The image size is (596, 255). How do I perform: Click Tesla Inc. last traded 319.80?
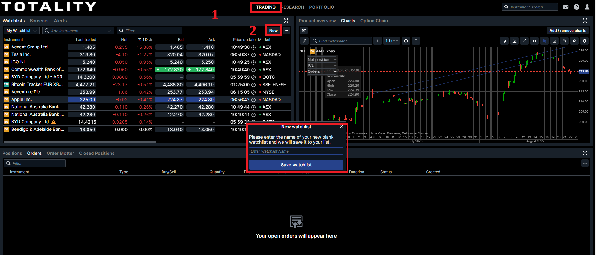(x=82, y=55)
